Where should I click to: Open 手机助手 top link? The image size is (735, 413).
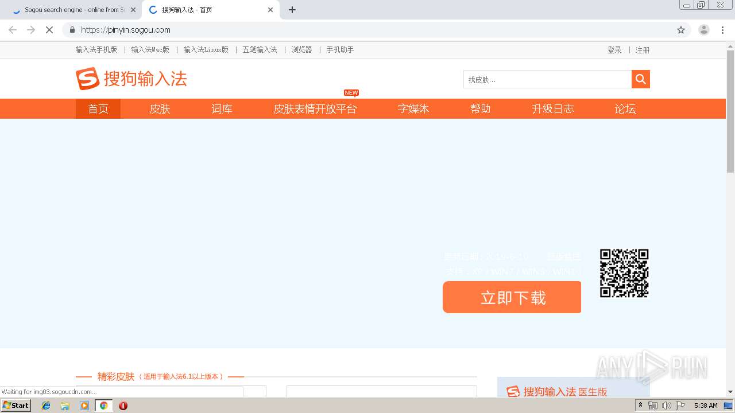340,49
